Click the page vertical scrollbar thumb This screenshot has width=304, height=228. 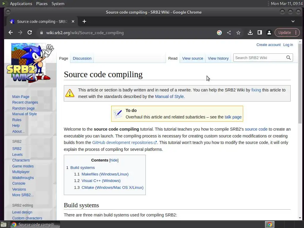[300, 83]
